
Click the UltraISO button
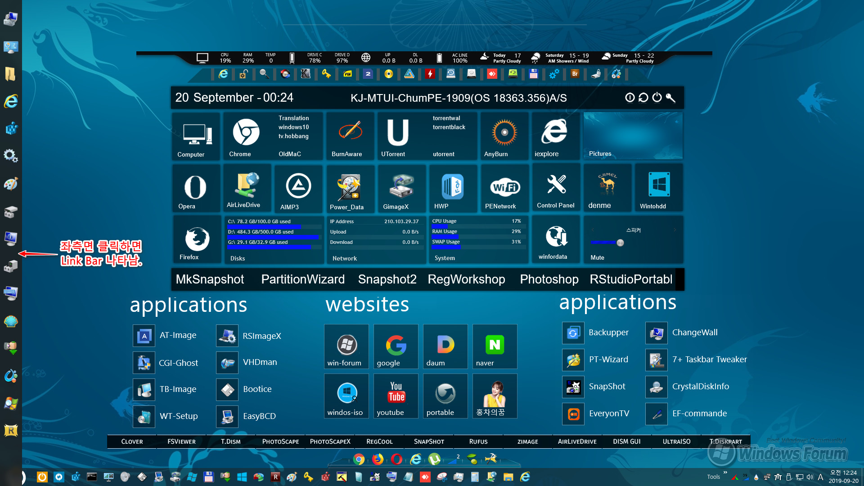[676, 441]
